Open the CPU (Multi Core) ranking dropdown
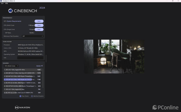This screenshot has height=112, width=181. [x=11, y=66]
